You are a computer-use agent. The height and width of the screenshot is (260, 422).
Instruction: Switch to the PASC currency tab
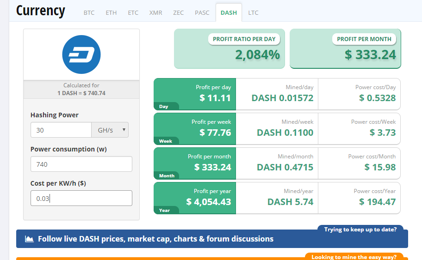202,12
